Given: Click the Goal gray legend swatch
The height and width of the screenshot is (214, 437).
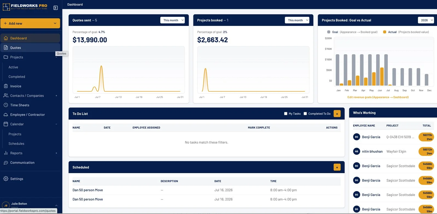Looking at the screenshot, I should [x=329, y=32].
